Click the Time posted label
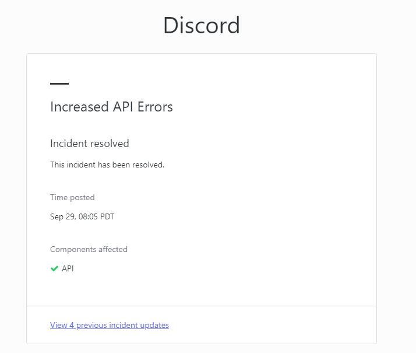Viewport: 416px width, 353px height. point(72,197)
